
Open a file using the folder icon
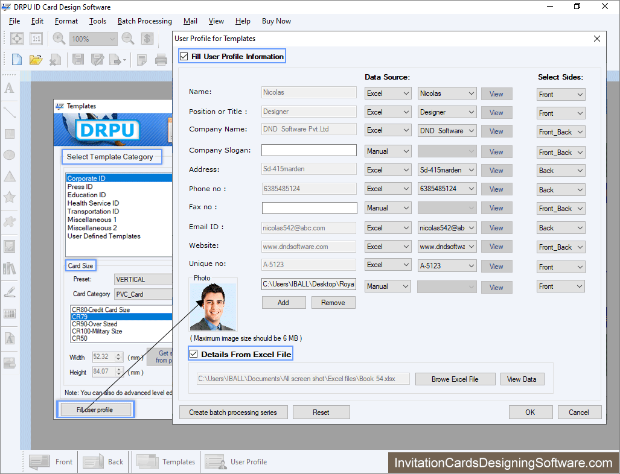pos(35,59)
